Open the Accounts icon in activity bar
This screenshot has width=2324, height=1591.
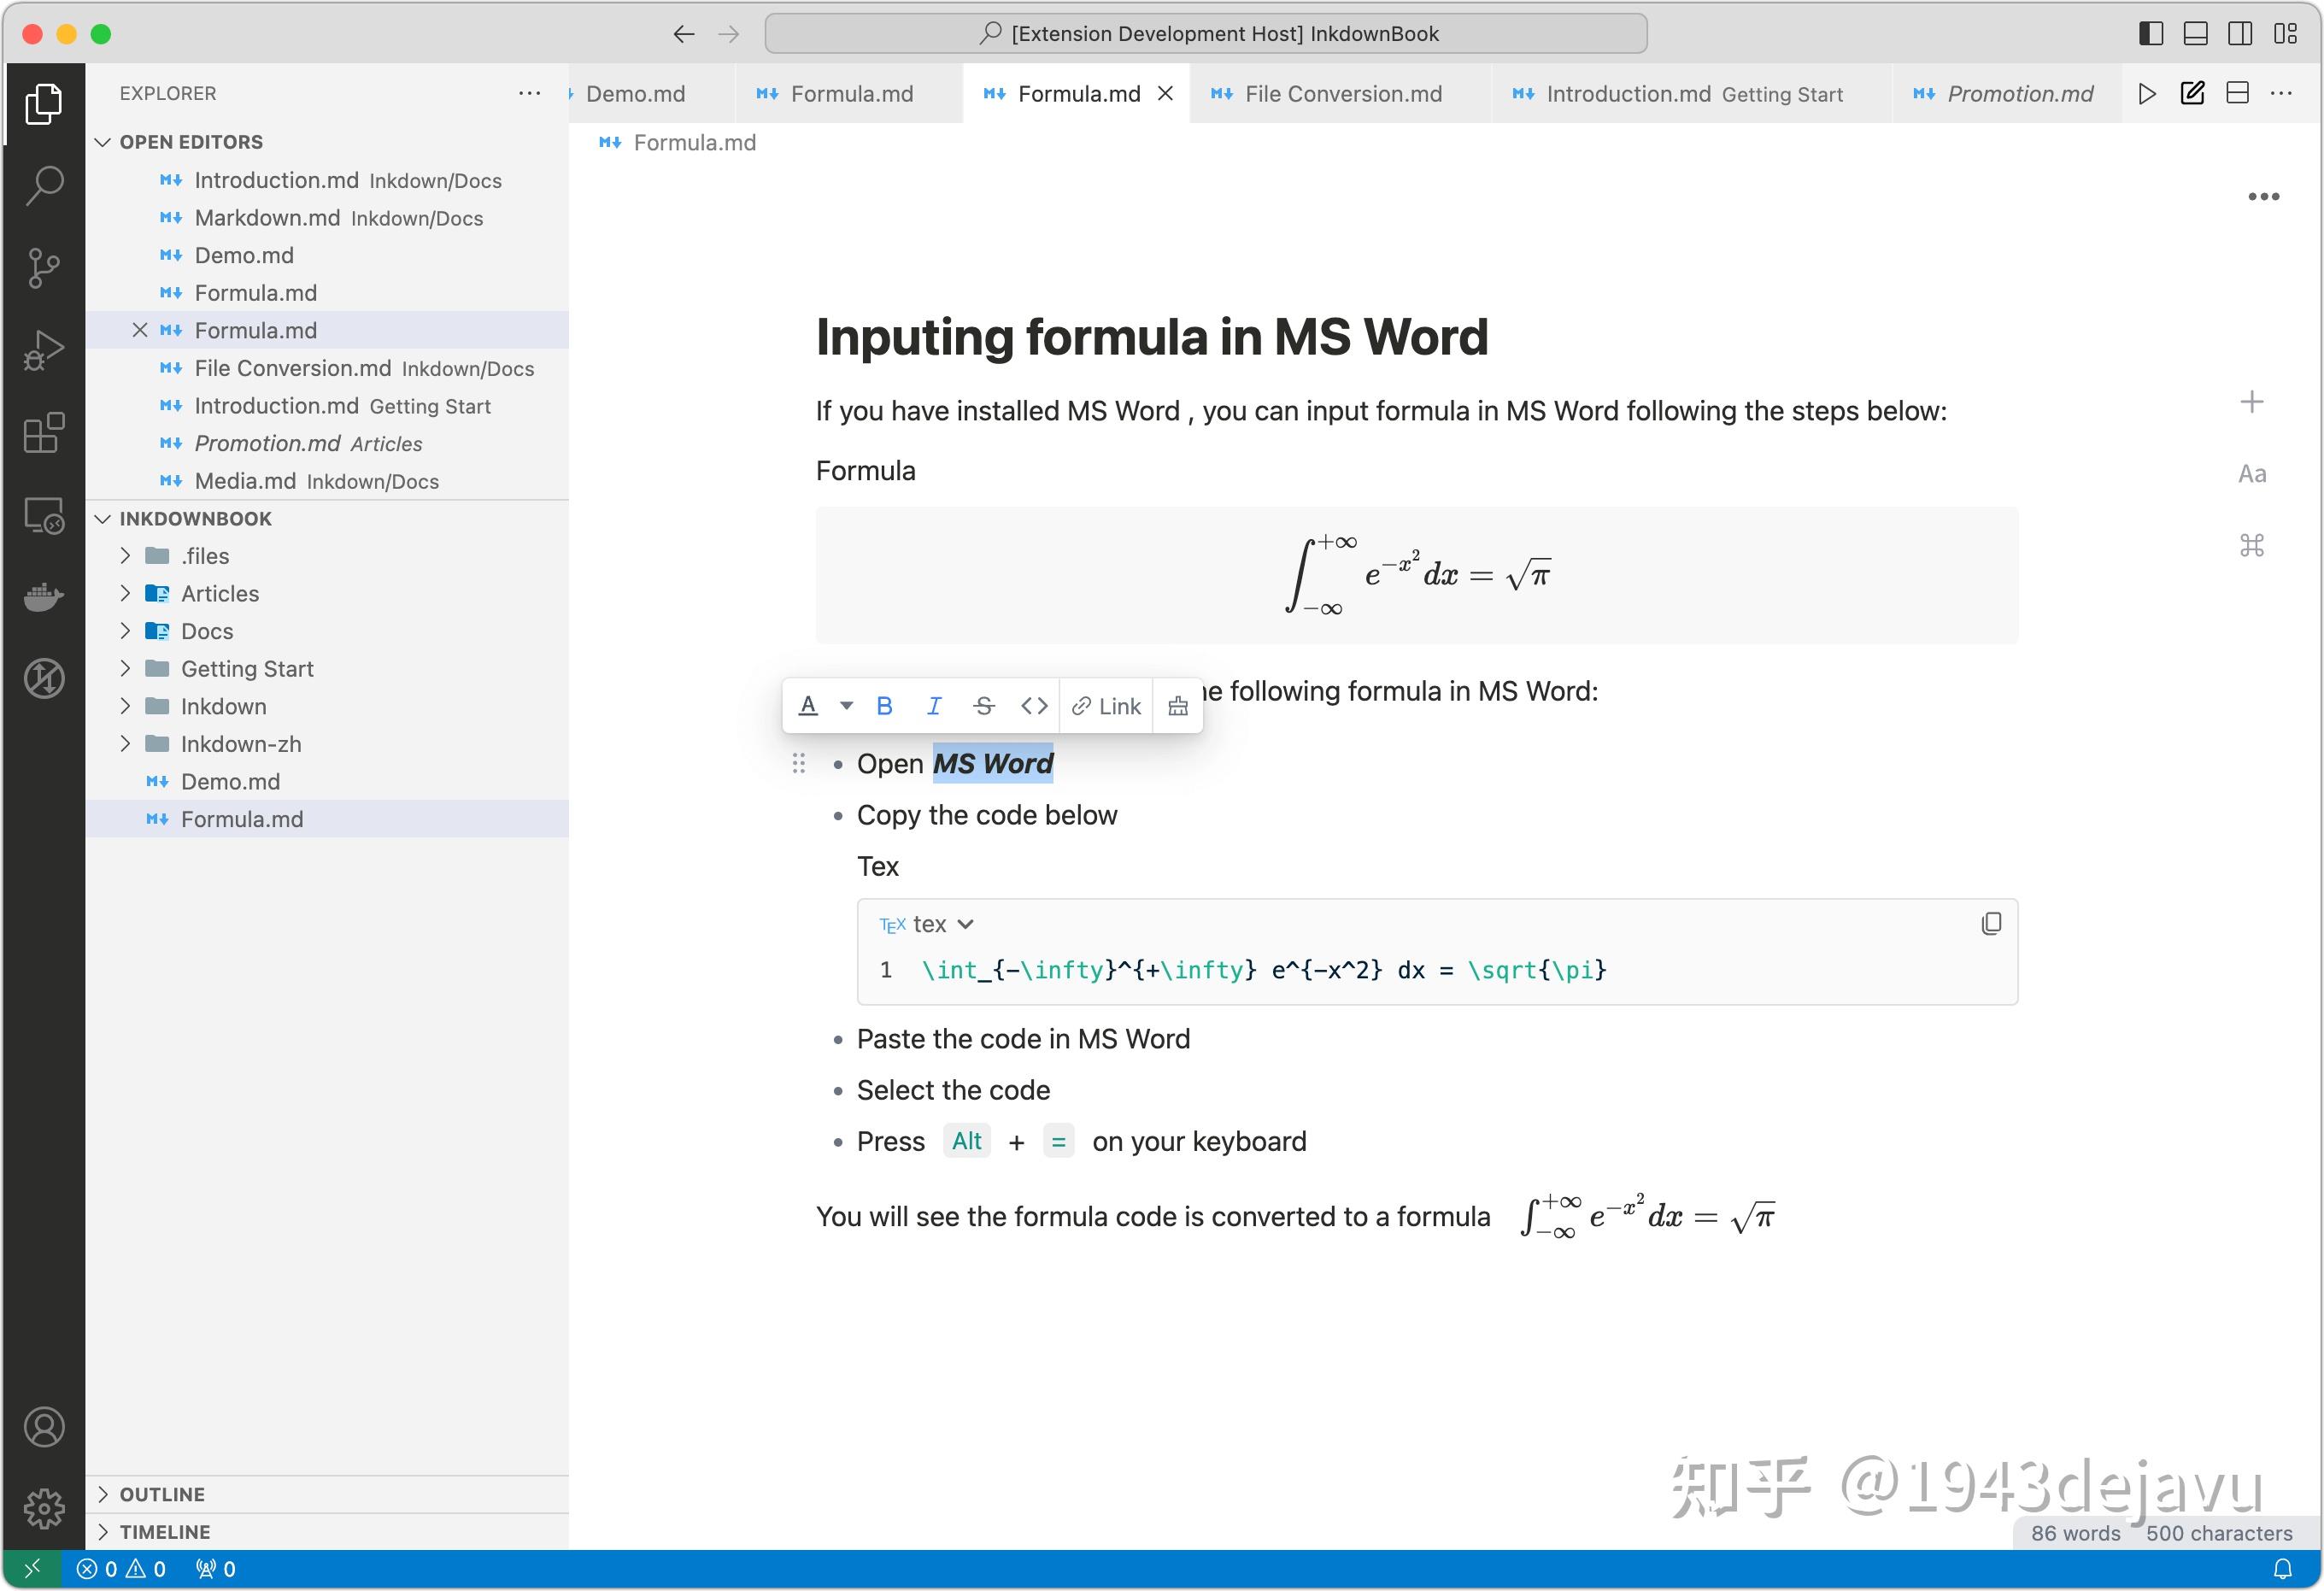coord(44,1427)
